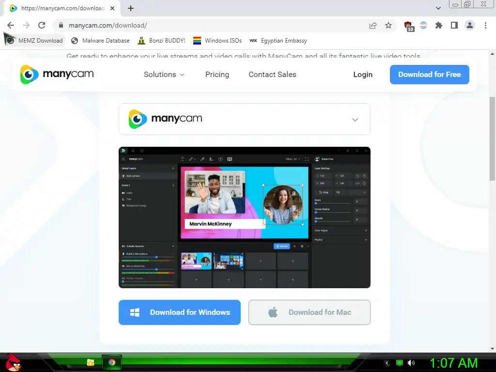Open the Extensions puzzle piece menu
496x372 pixels.
click(x=439, y=25)
